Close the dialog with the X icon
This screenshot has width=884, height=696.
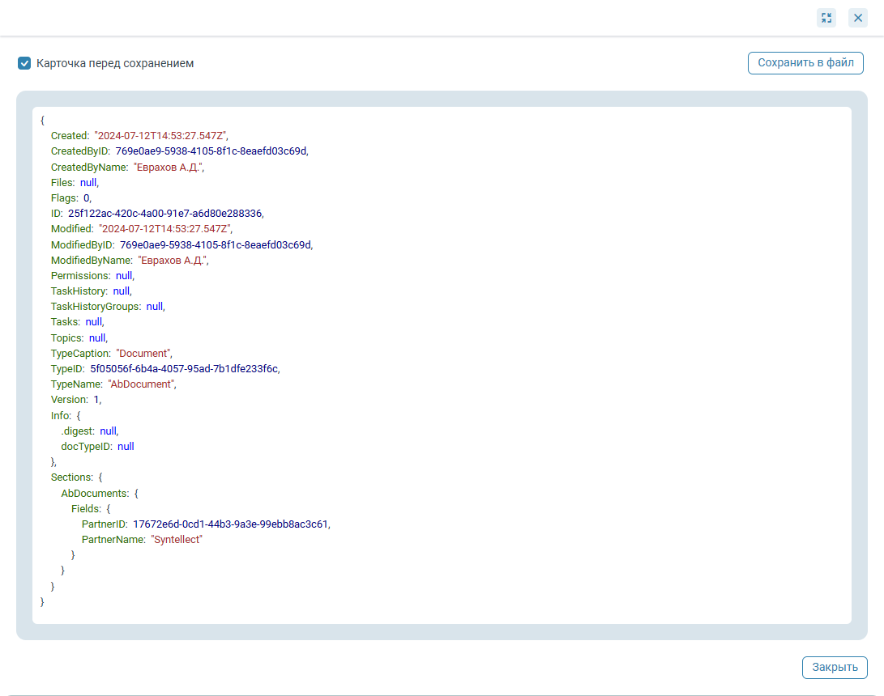858,18
